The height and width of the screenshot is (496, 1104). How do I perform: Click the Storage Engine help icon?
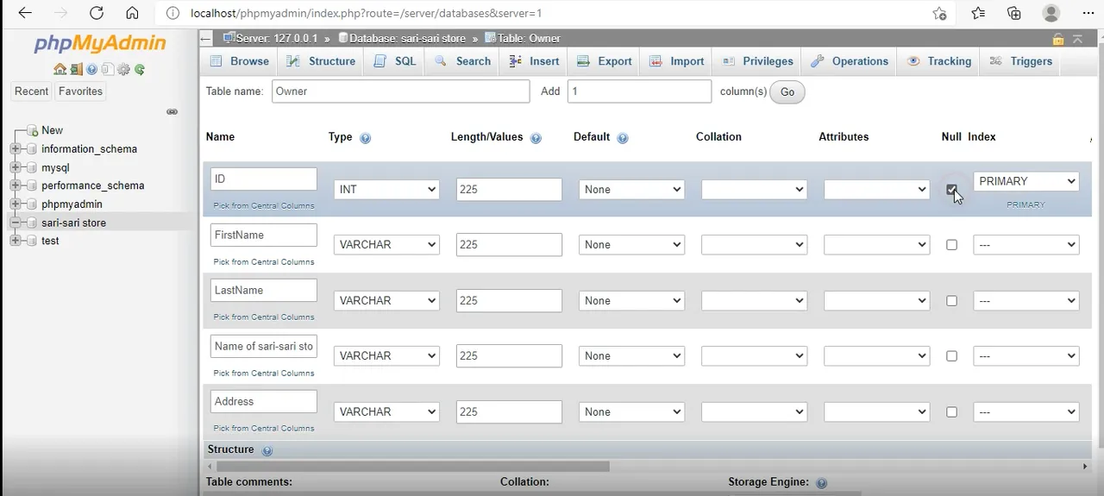[x=821, y=483]
